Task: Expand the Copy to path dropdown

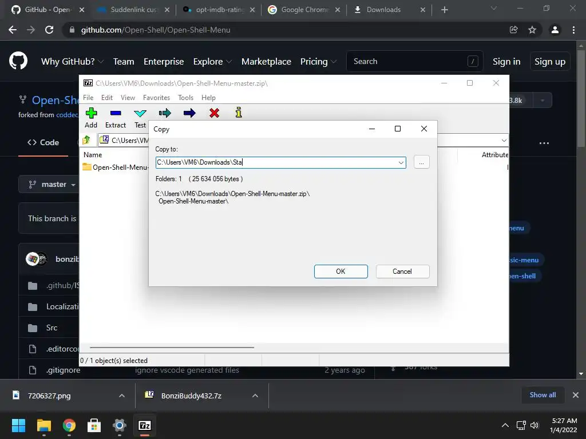Action: [x=401, y=162]
